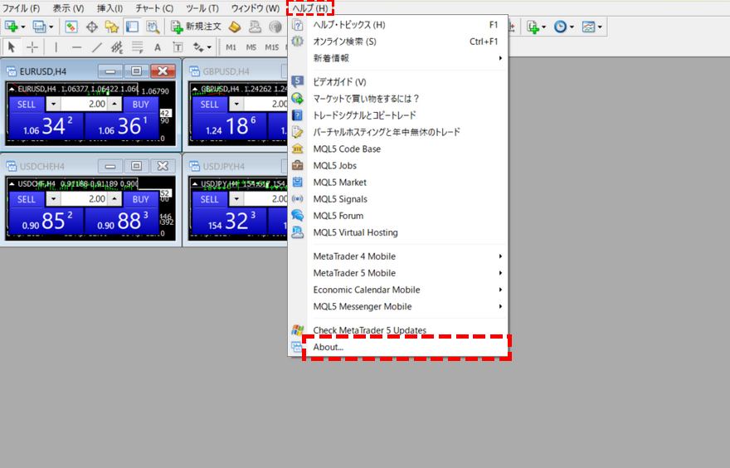Click the EURUSD volume 2.00 field

coord(85,105)
